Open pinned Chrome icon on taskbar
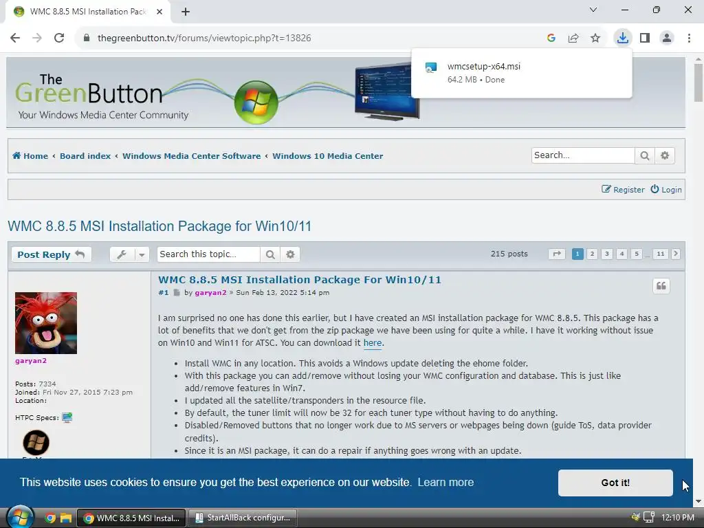Image resolution: width=704 pixels, height=528 pixels. click(x=49, y=518)
